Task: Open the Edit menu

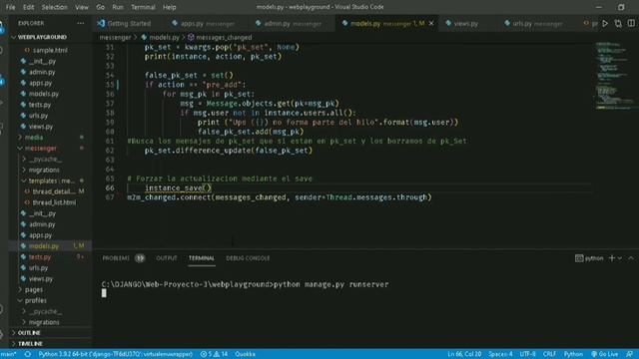Action: (29, 7)
